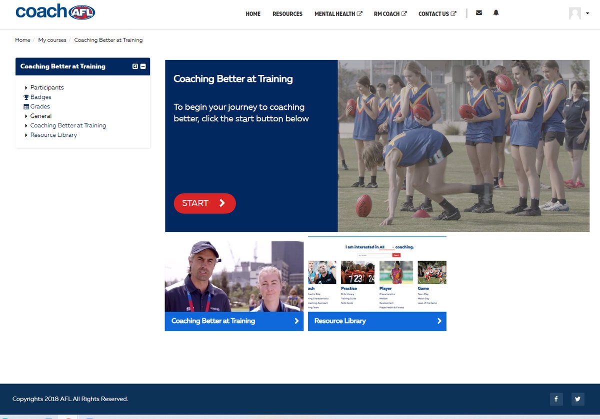Image resolution: width=600 pixels, height=419 pixels.
Task: Go to HOME in top navigation
Action: pos(253,14)
